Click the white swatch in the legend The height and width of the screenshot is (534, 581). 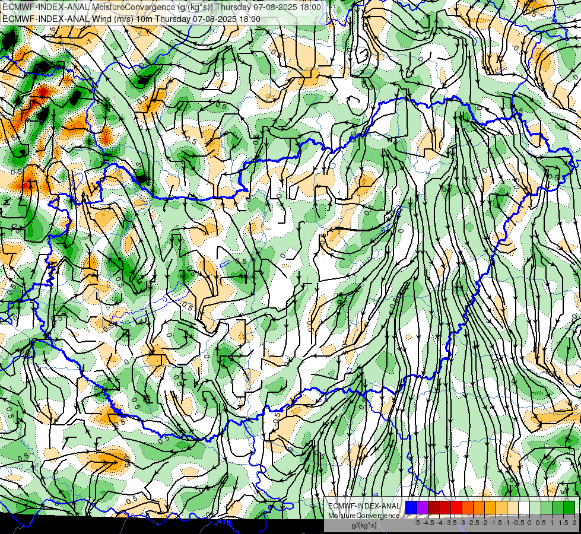(x=524, y=508)
